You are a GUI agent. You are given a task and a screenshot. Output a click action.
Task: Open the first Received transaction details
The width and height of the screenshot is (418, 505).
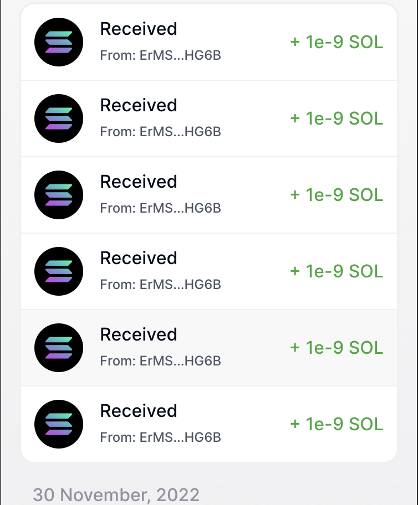pyautogui.click(x=209, y=42)
